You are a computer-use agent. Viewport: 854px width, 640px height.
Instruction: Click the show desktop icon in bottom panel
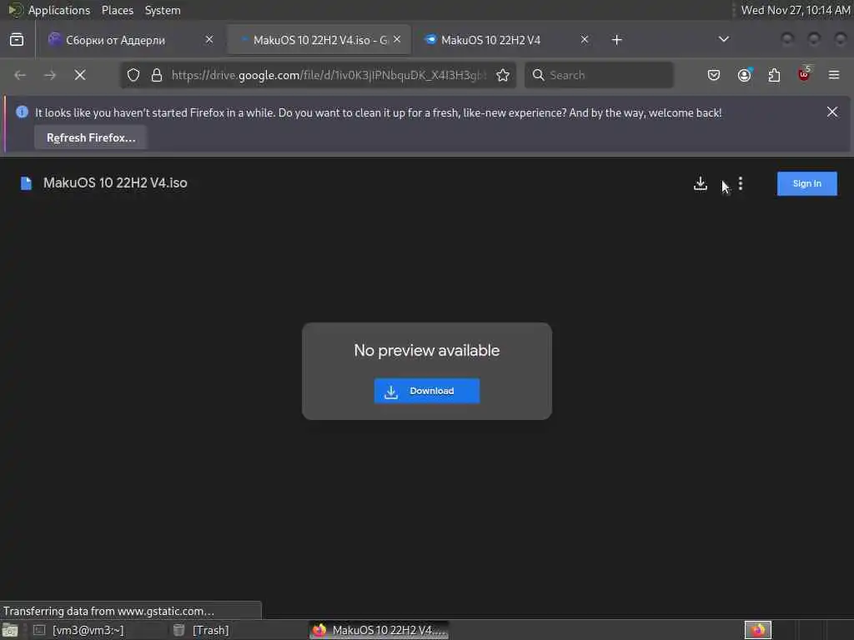[10, 631]
